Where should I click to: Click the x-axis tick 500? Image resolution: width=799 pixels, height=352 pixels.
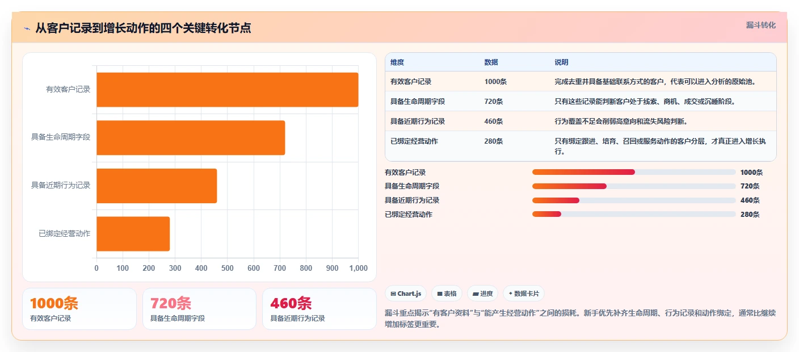click(227, 269)
